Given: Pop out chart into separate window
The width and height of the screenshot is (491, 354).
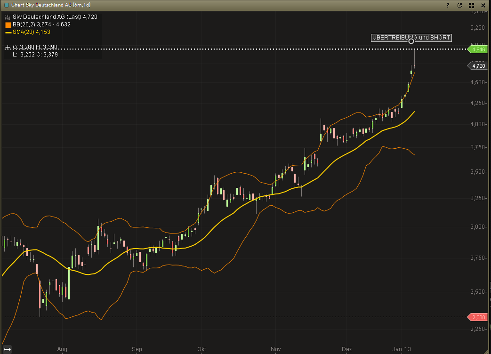Looking at the screenshot, I should [459, 5].
